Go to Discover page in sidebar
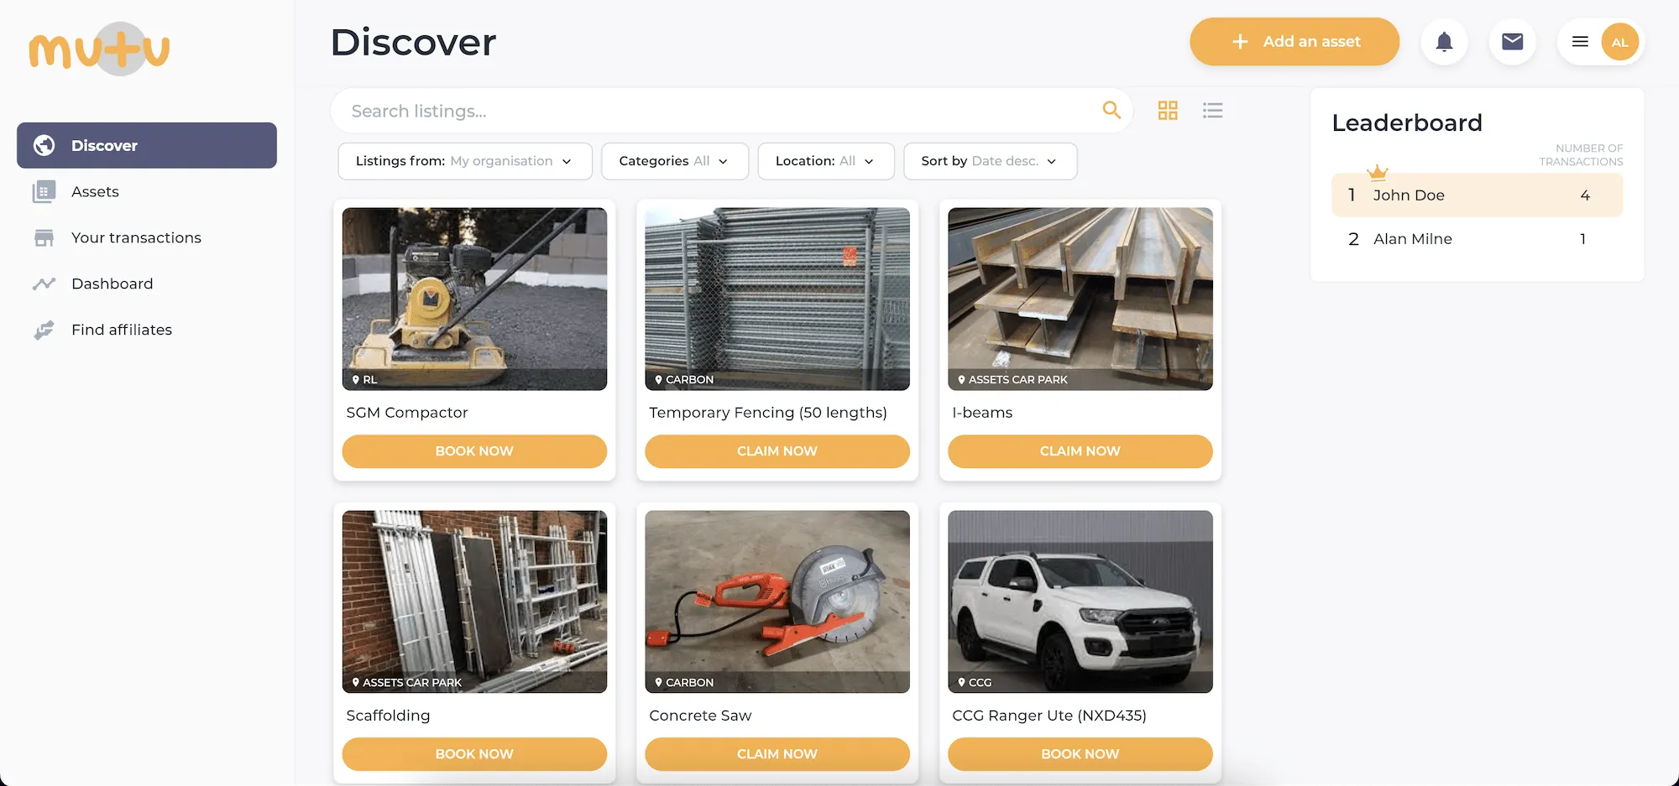This screenshot has width=1679, height=786. [x=147, y=145]
